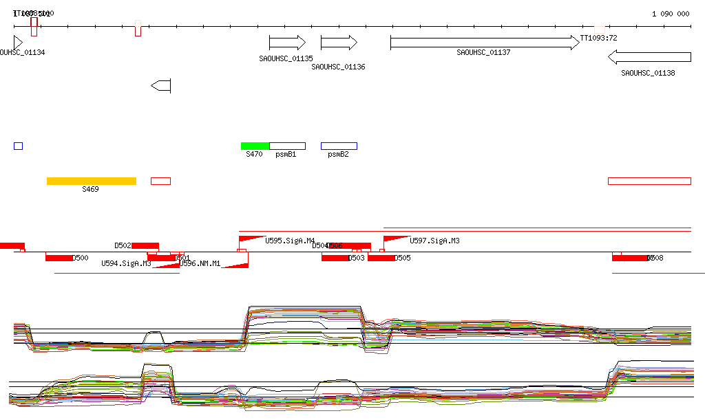
Task: Select the long SAOUHSC_01137 gene arrow
Action: 485,43
